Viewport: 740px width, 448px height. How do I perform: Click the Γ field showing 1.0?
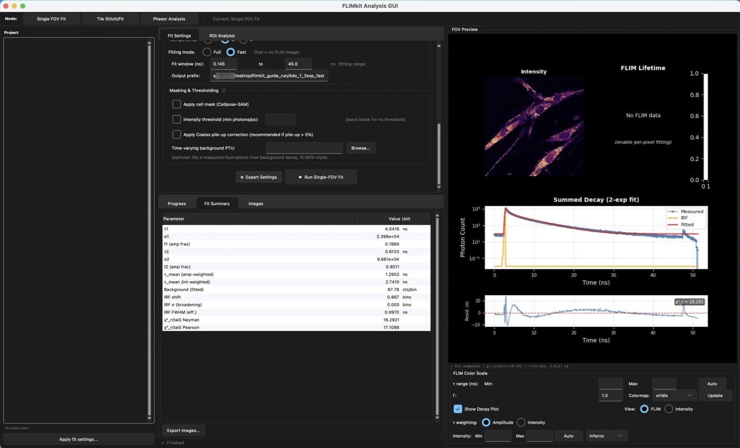coord(610,396)
